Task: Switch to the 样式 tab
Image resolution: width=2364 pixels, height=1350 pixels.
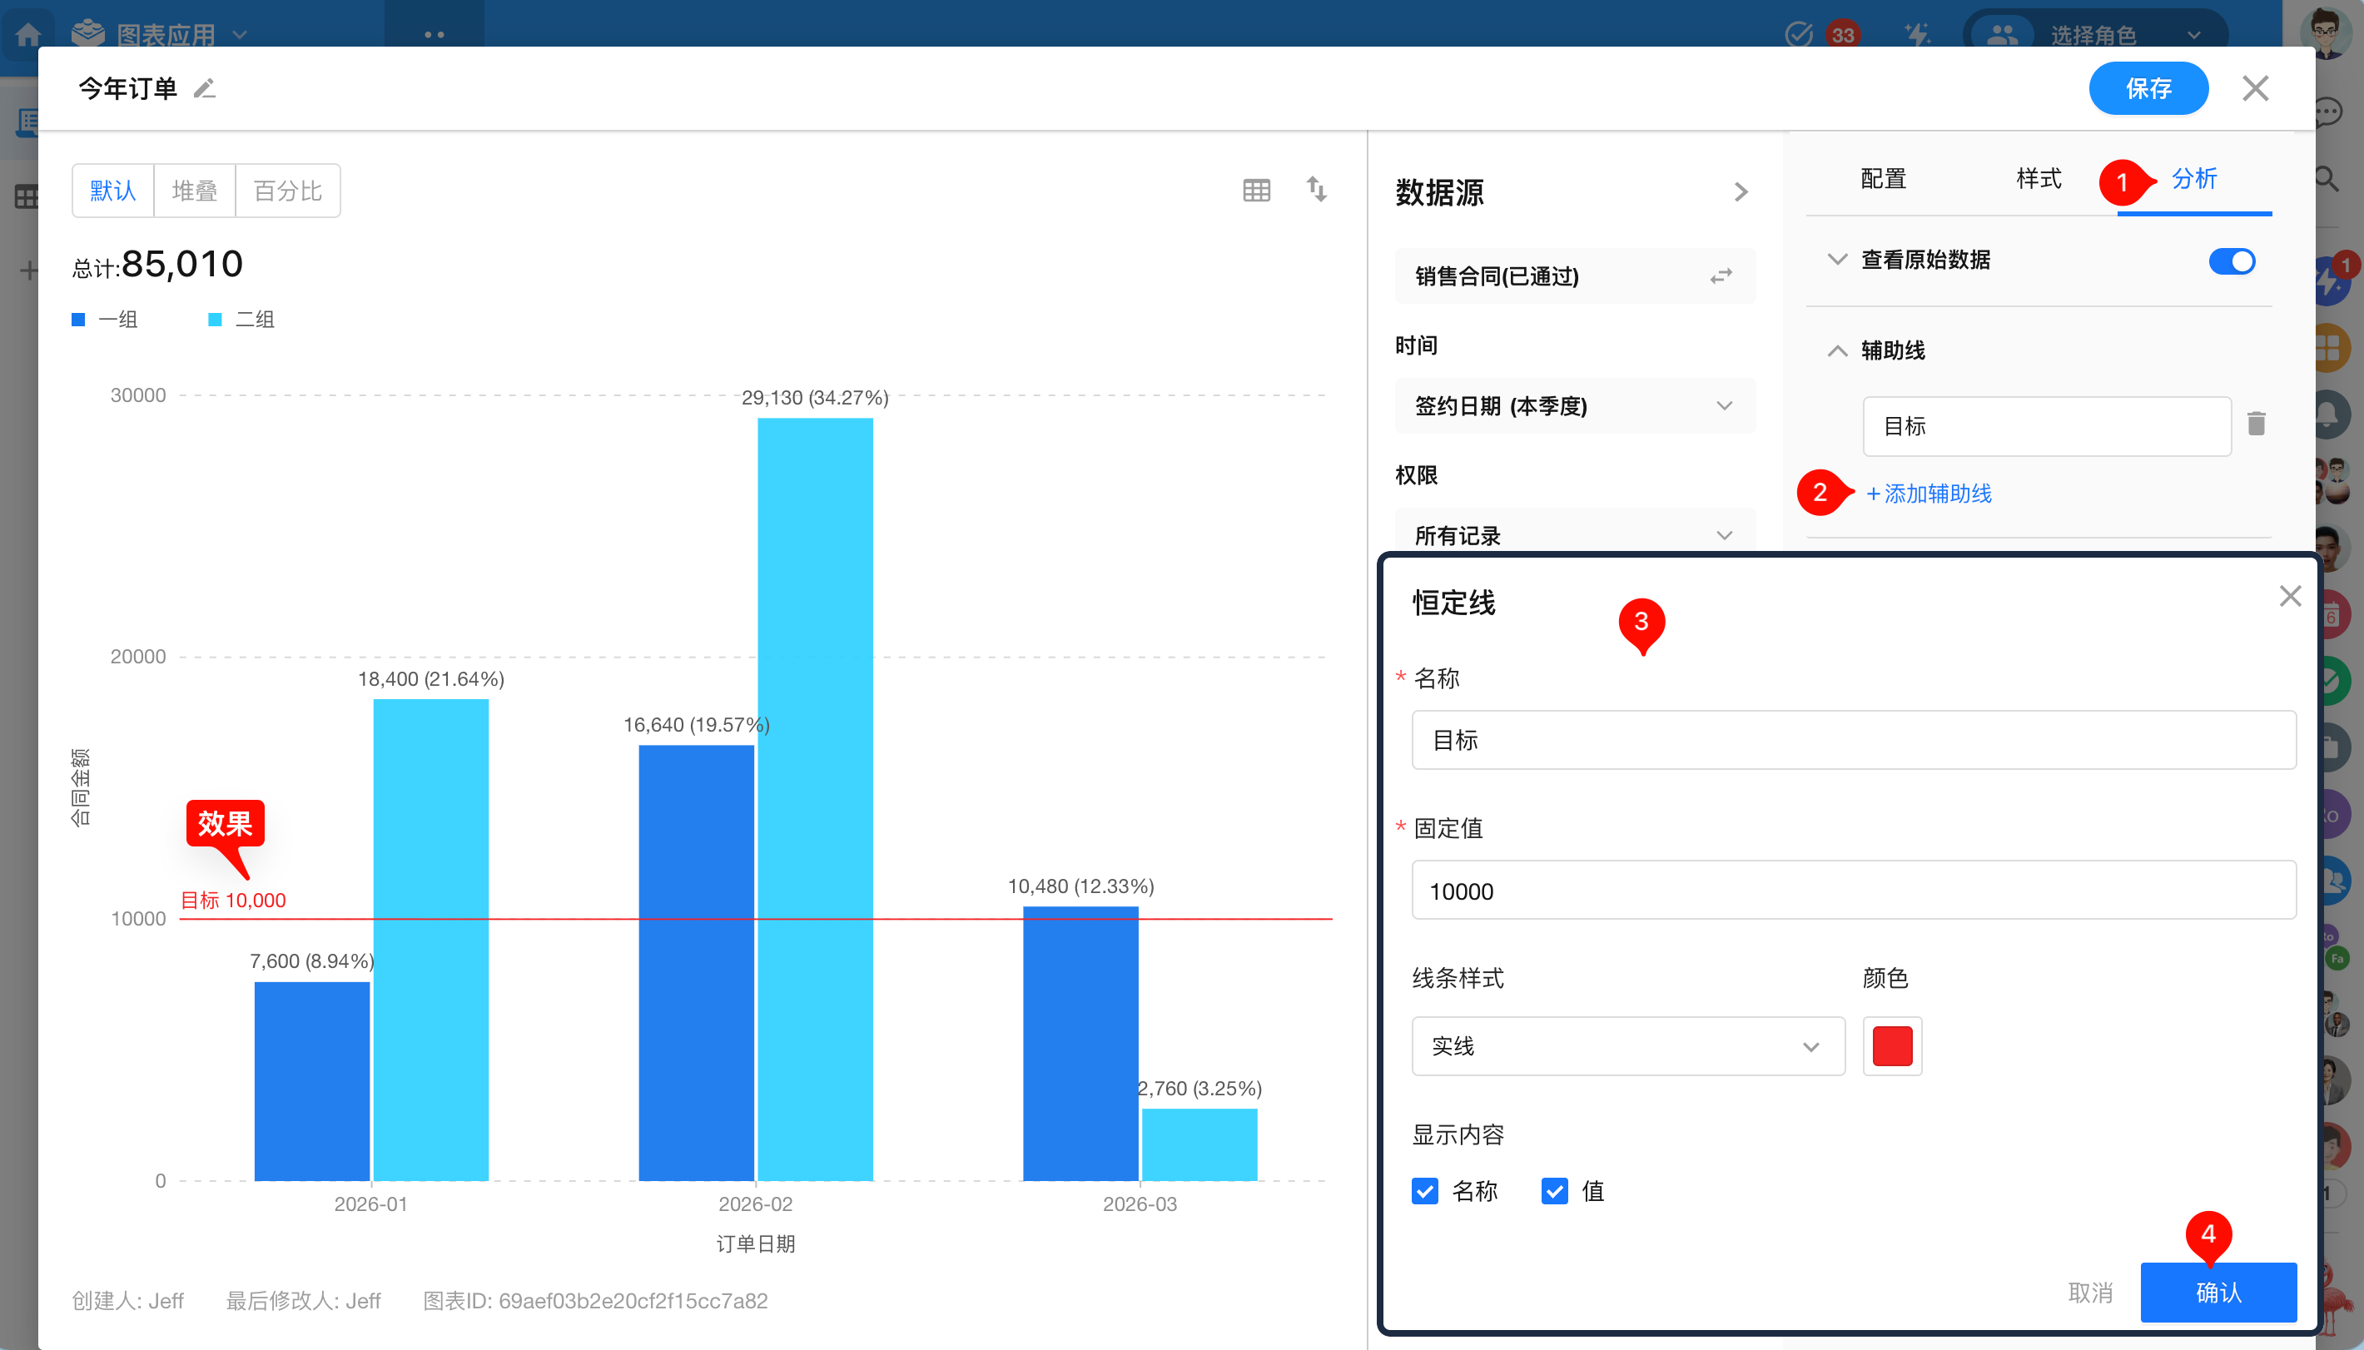Action: (2038, 178)
